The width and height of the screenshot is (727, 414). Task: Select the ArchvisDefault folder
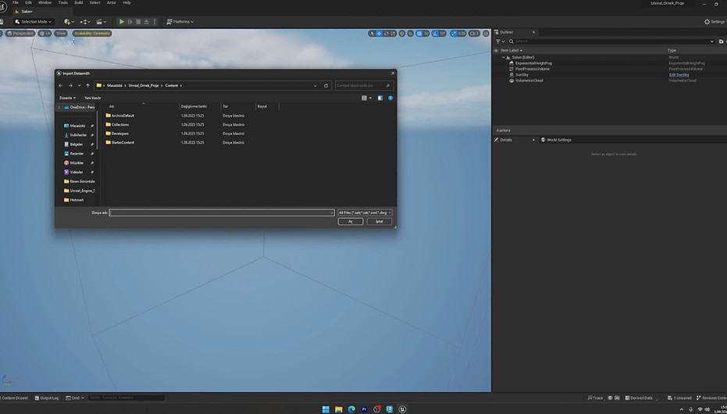click(x=120, y=116)
